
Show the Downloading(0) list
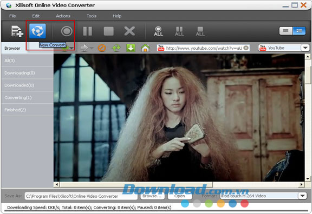click(x=27, y=73)
